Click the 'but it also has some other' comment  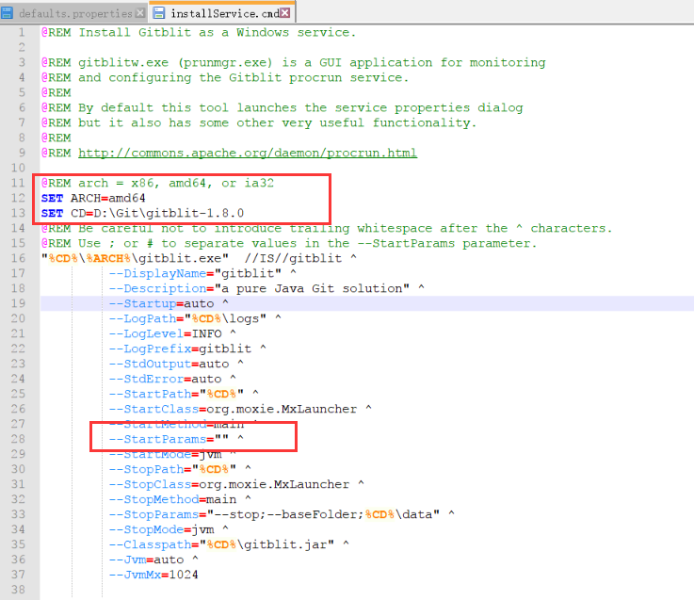[x=259, y=122]
